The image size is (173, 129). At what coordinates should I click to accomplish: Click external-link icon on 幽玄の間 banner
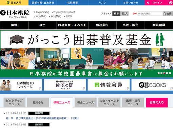(84, 88)
